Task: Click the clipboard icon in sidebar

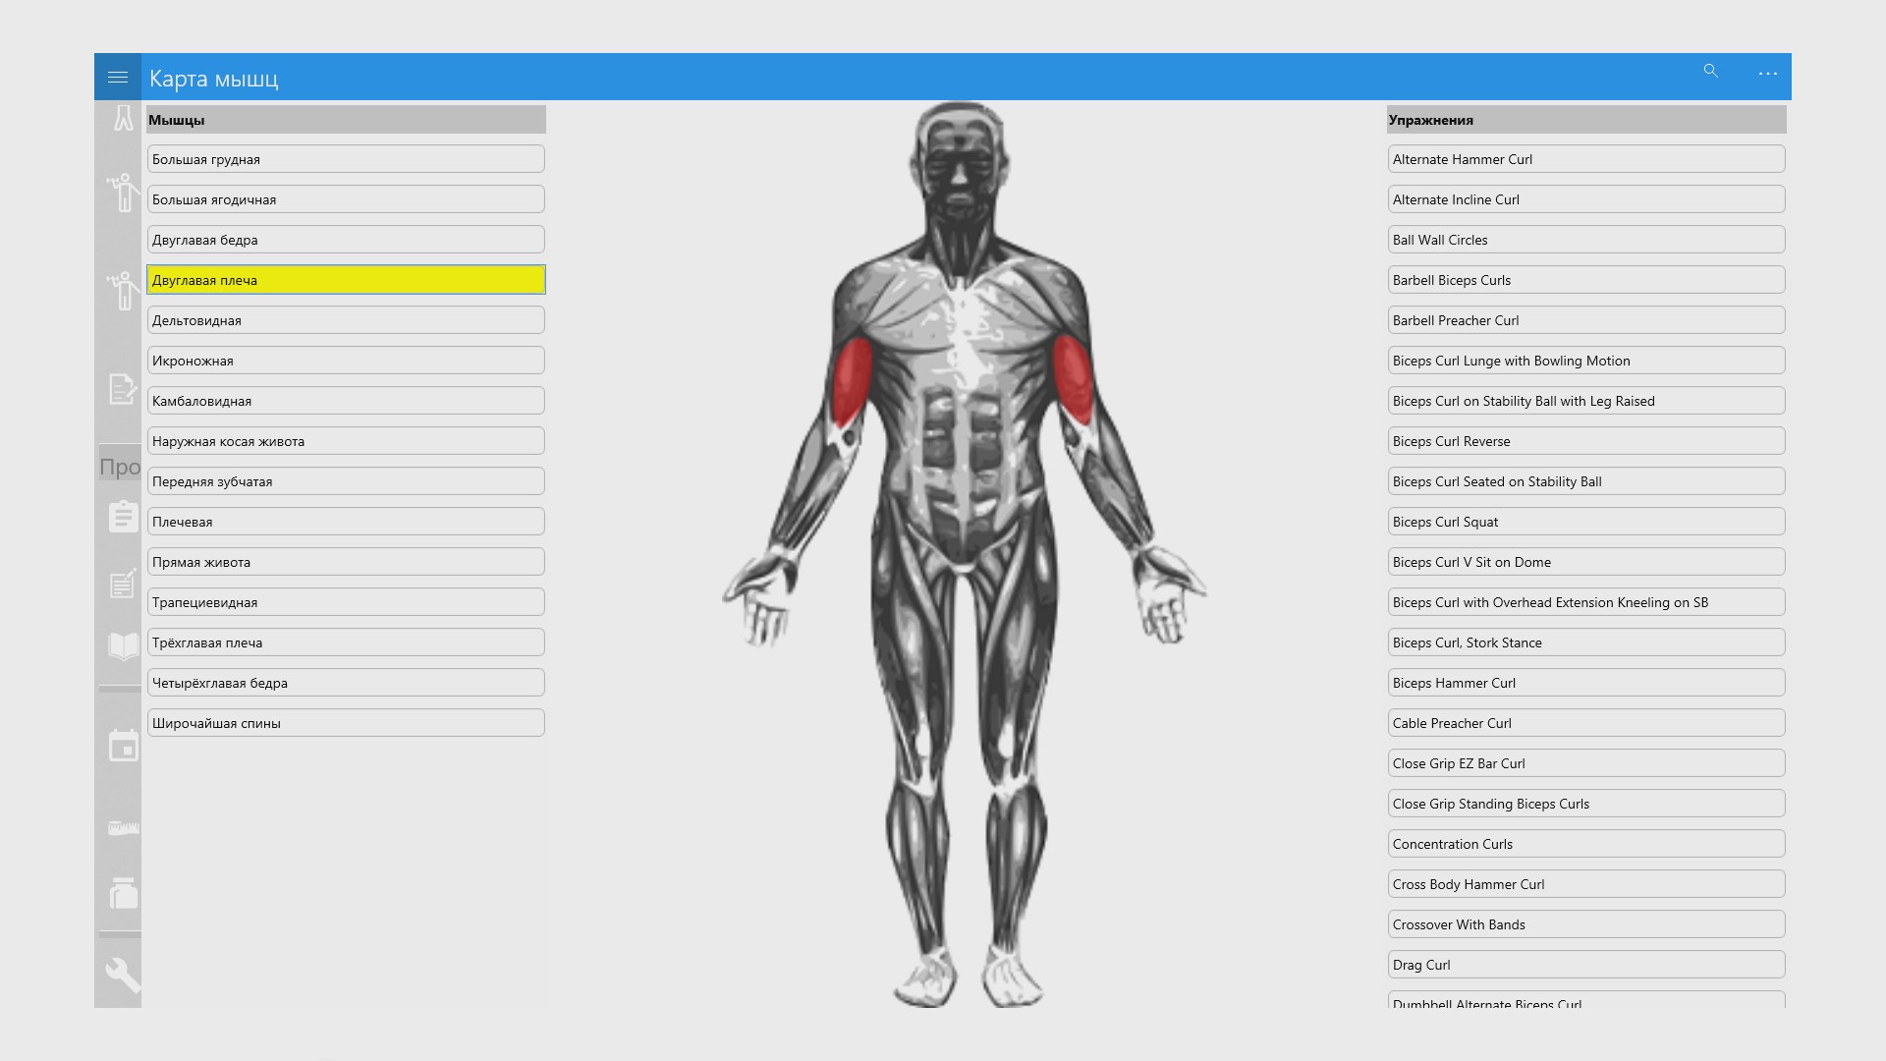Action: [x=123, y=516]
